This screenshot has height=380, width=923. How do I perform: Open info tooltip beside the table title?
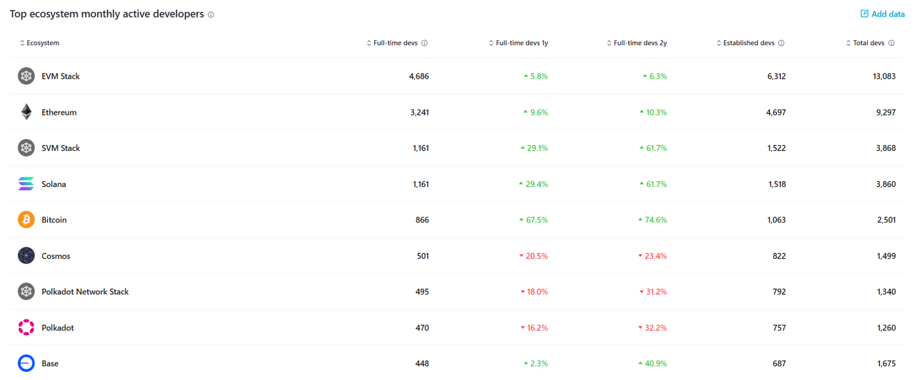[x=211, y=15]
